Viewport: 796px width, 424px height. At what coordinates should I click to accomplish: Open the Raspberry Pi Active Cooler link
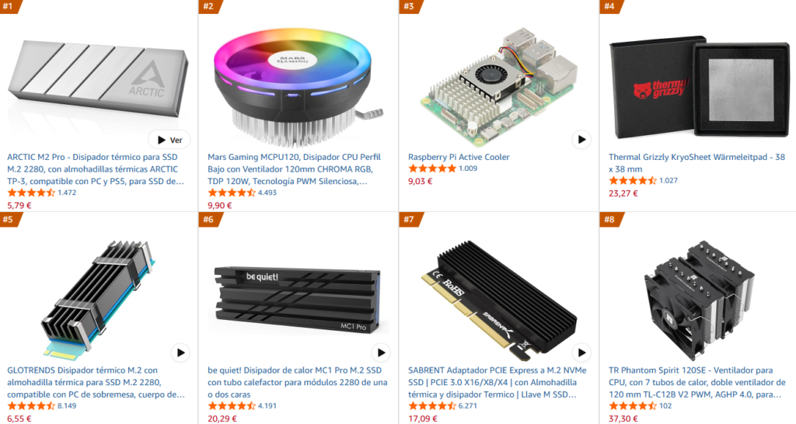(x=459, y=157)
